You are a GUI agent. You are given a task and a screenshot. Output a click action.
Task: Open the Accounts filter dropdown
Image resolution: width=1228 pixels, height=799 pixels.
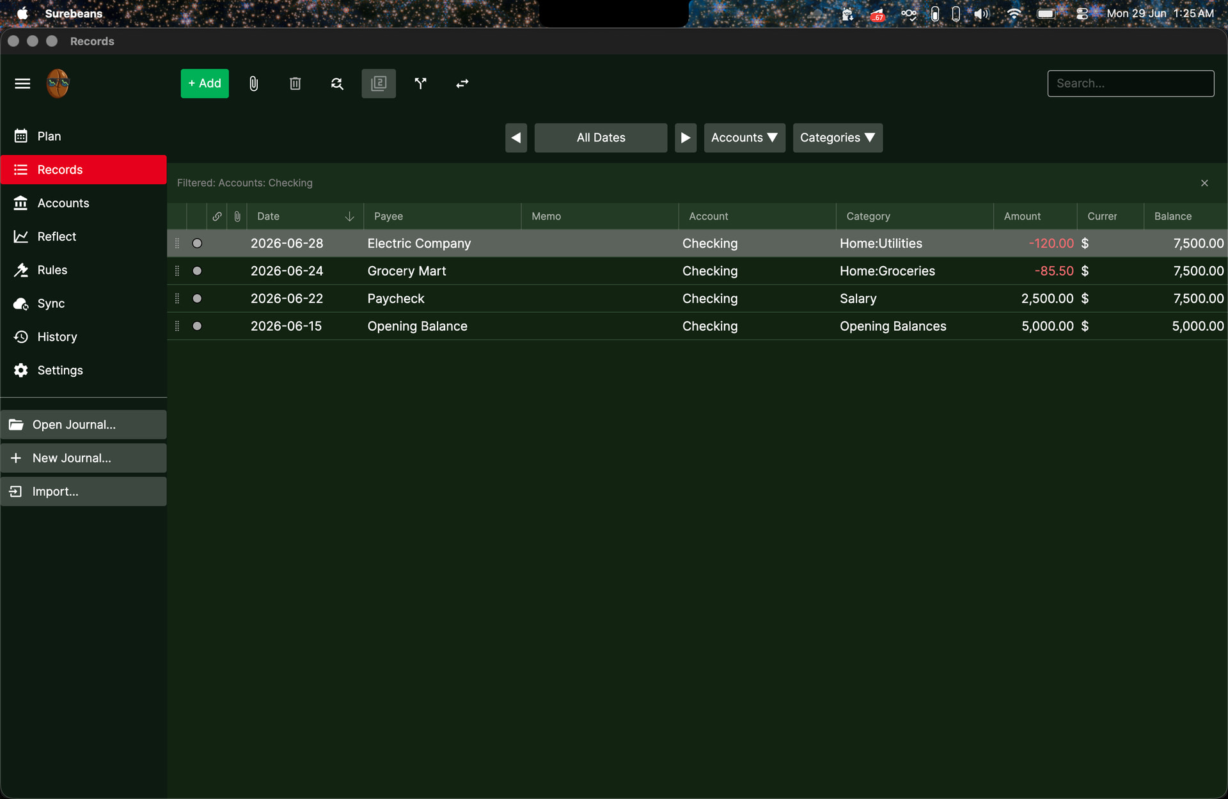744,138
